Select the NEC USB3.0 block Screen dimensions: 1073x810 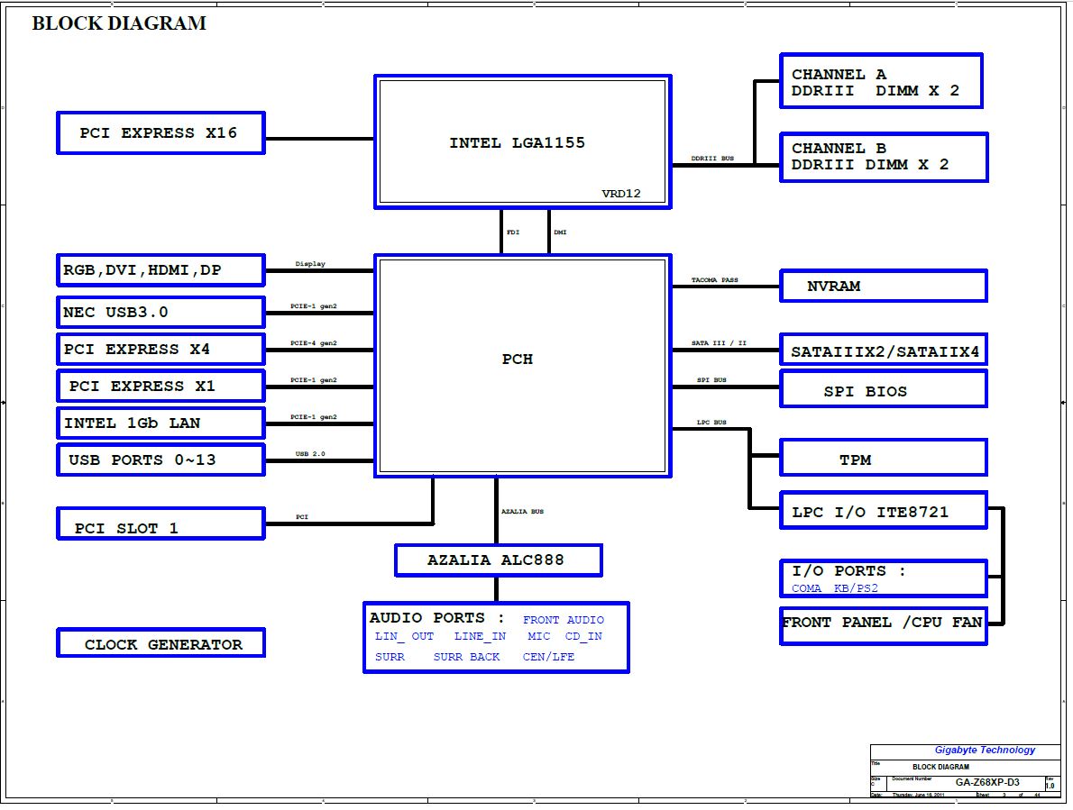pos(160,313)
